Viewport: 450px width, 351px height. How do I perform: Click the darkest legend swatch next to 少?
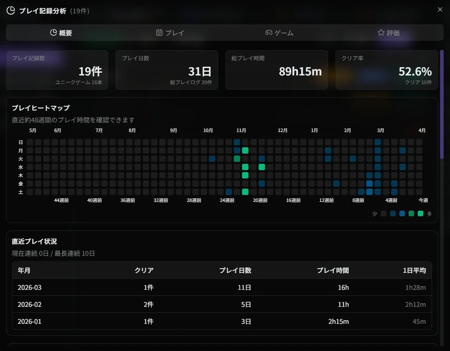tap(384, 213)
